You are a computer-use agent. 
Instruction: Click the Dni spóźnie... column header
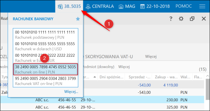(111, 77)
